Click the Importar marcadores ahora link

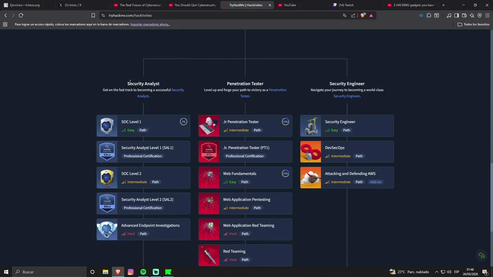(150, 24)
